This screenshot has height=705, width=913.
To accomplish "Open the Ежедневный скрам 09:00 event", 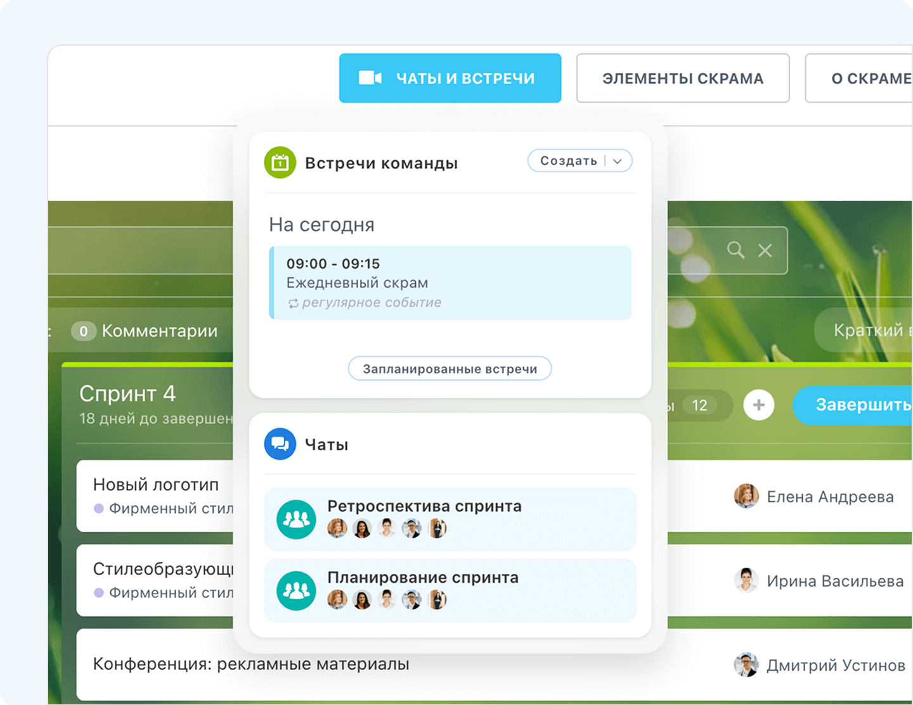I will [x=450, y=283].
